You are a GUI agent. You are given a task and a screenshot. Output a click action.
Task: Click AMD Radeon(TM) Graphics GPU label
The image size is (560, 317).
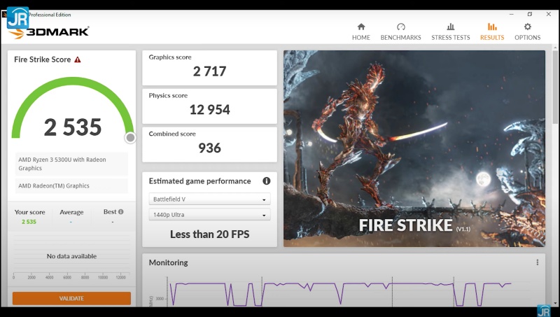(71, 185)
